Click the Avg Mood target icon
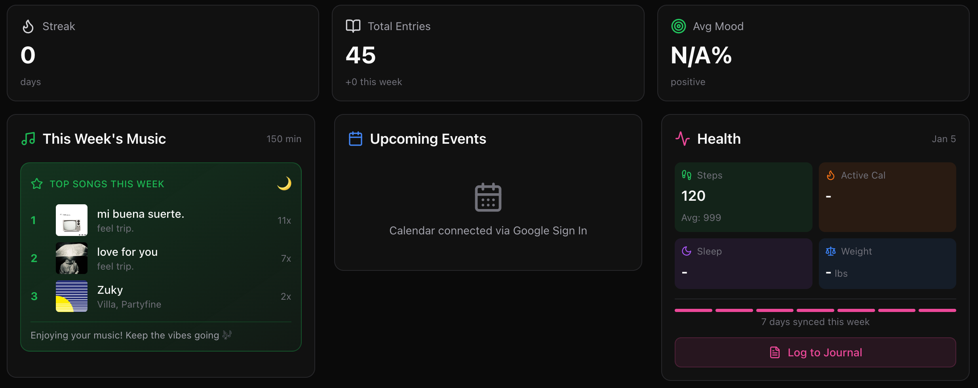The width and height of the screenshot is (978, 388). pos(678,26)
